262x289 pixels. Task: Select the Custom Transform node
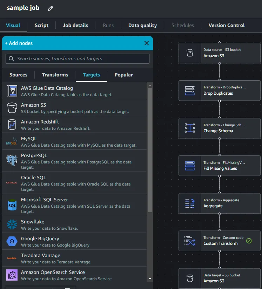coord(220,241)
